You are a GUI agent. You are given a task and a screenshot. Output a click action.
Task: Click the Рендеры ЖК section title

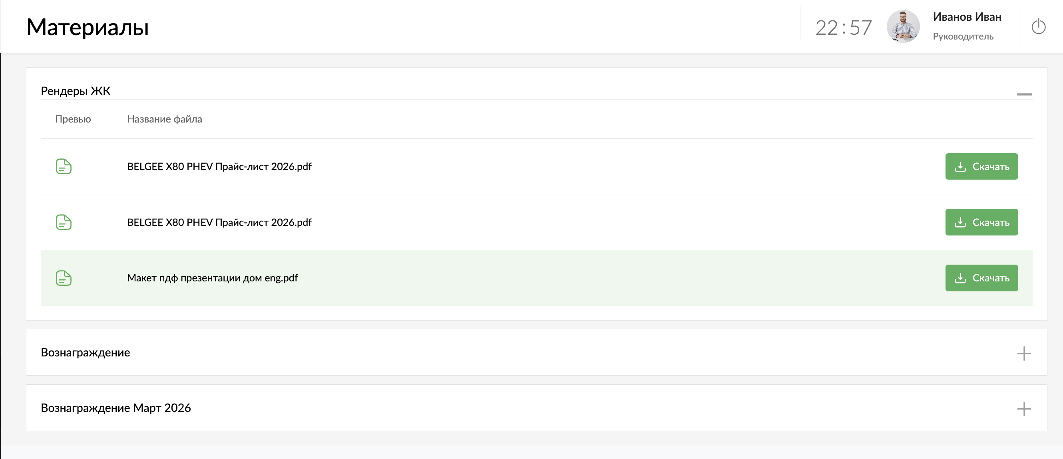click(x=76, y=91)
